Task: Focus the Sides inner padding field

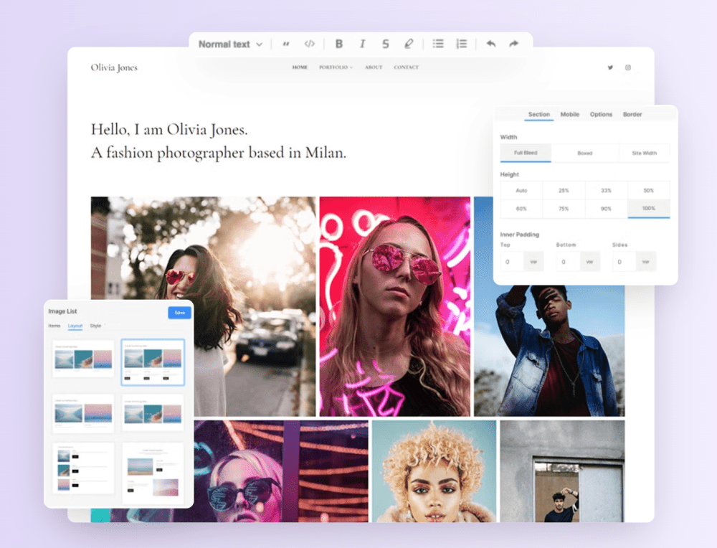Action: [x=624, y=262]
